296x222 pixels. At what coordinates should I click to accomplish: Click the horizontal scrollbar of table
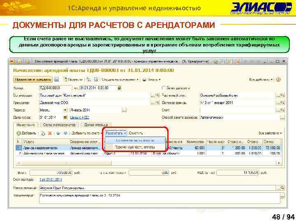(64, 163)
